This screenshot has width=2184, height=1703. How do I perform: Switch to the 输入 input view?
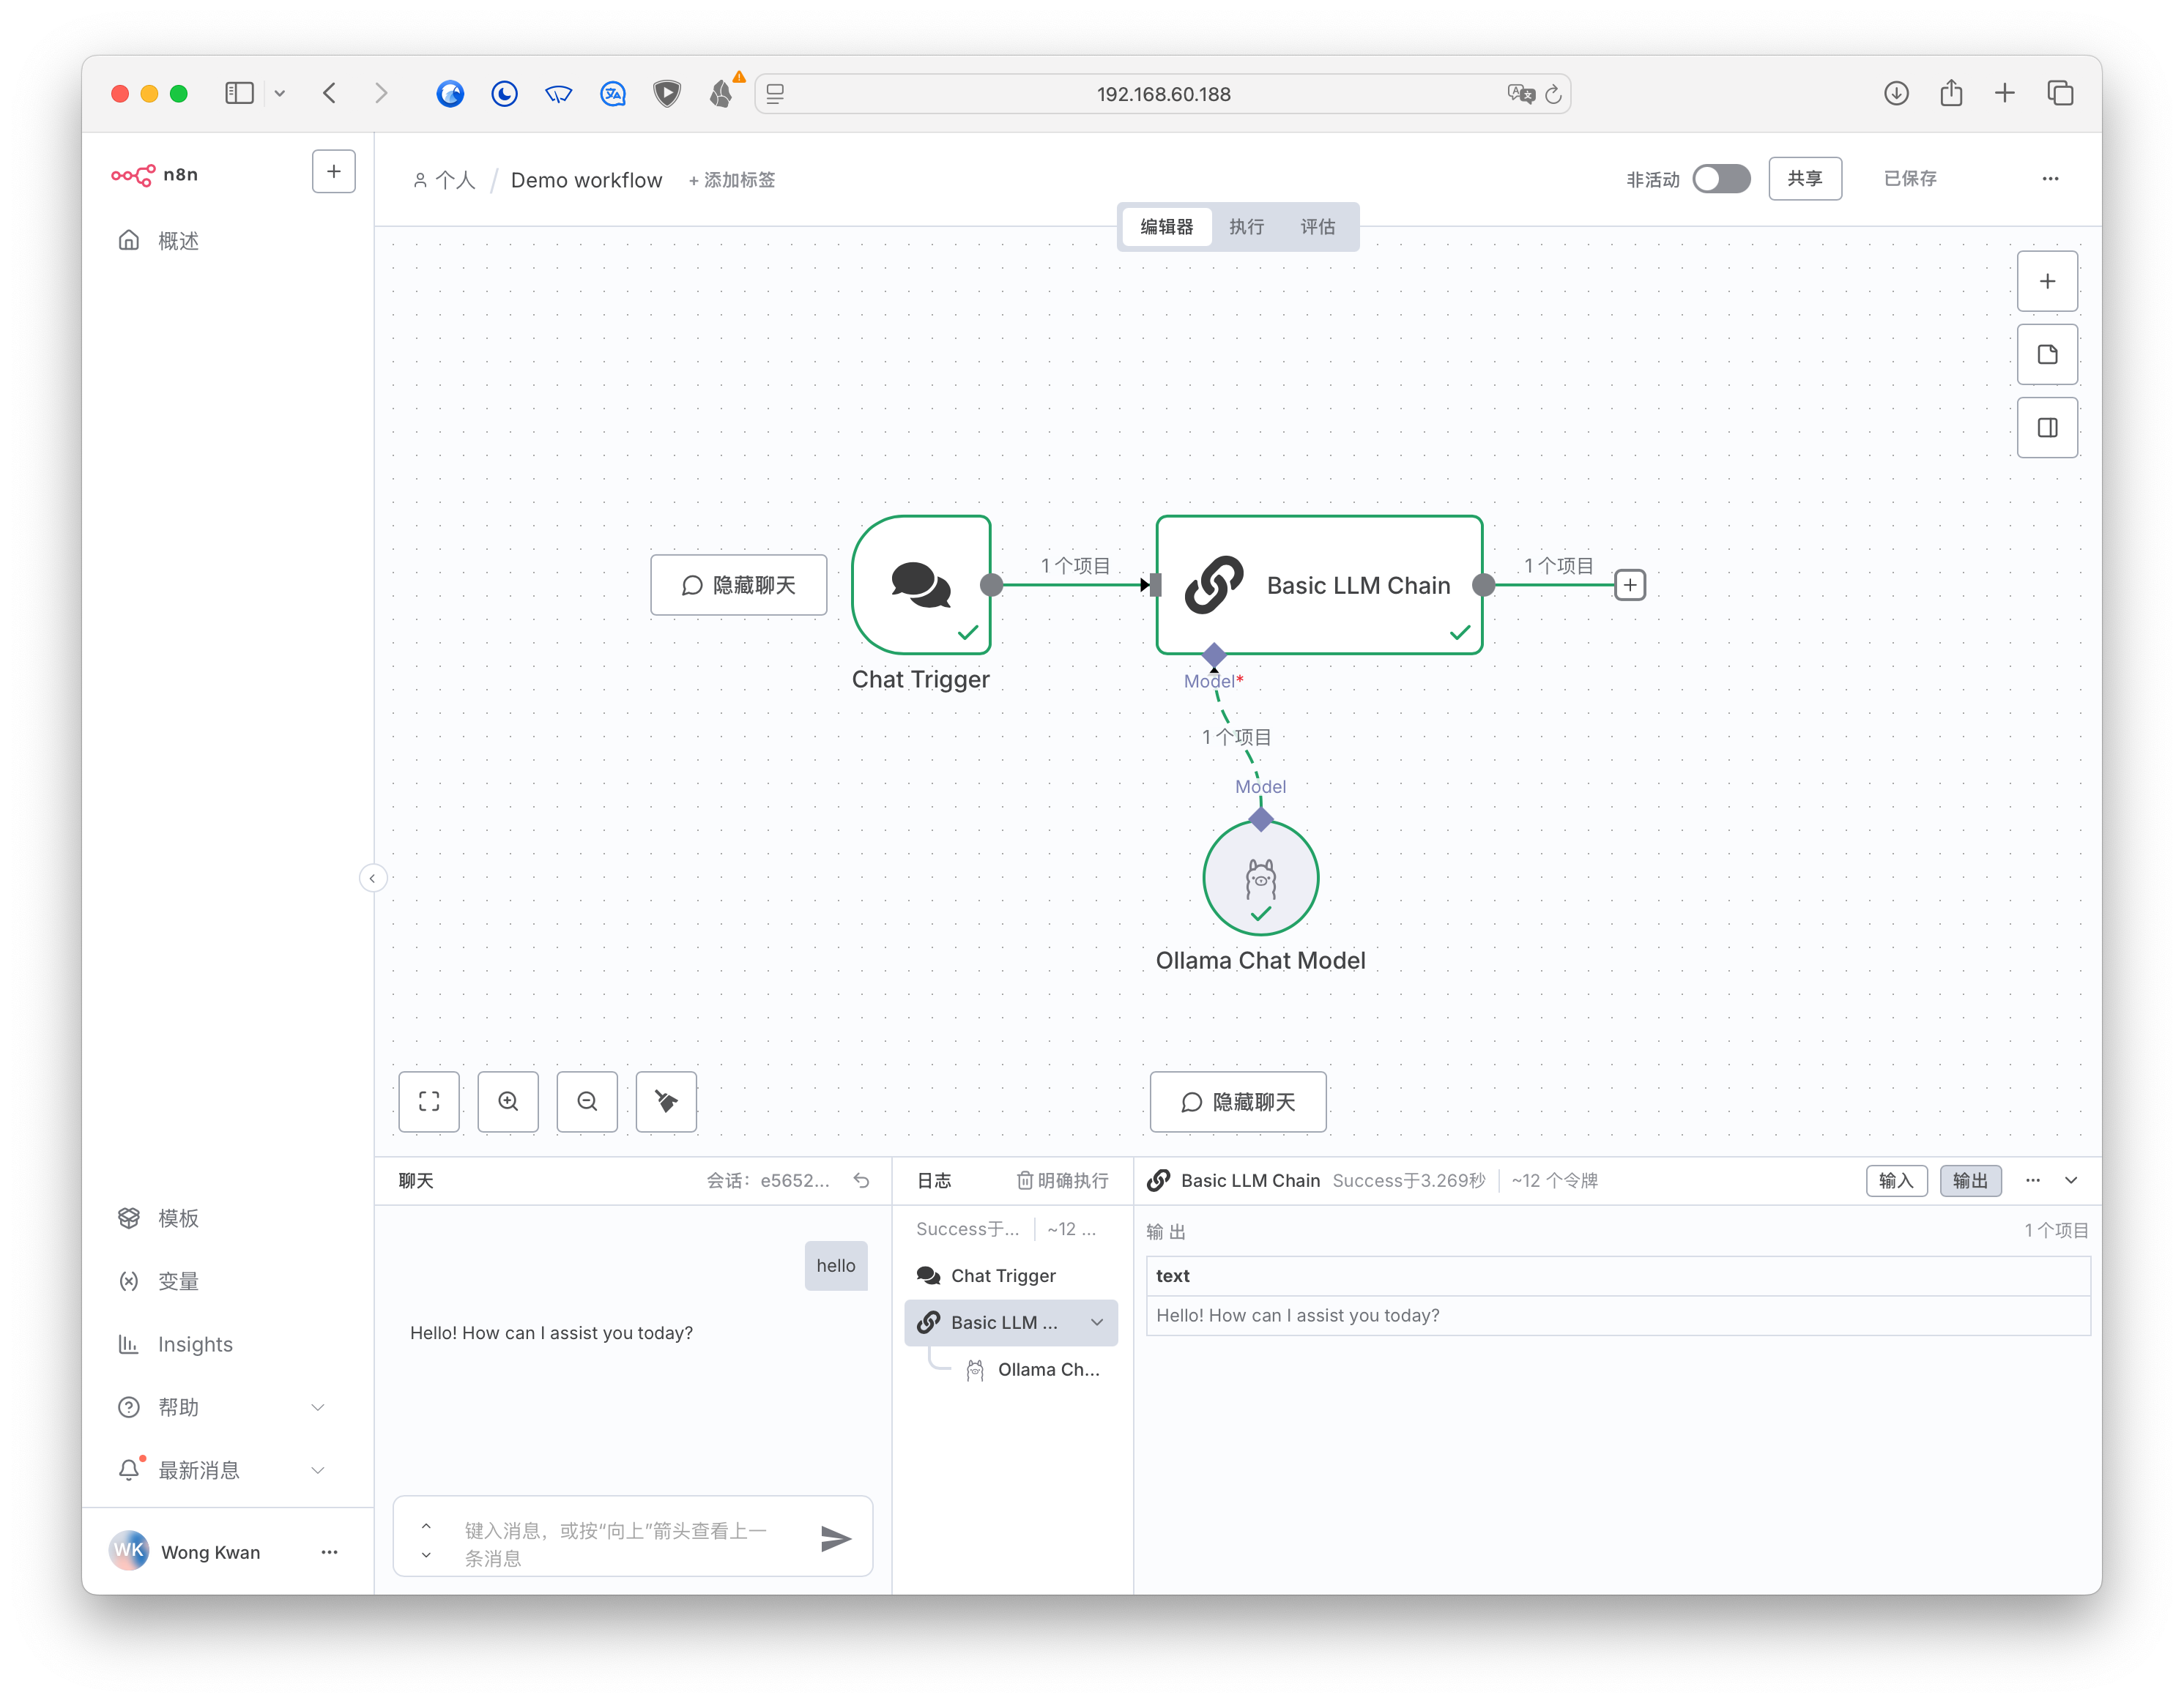(x=1896, y=1180)
